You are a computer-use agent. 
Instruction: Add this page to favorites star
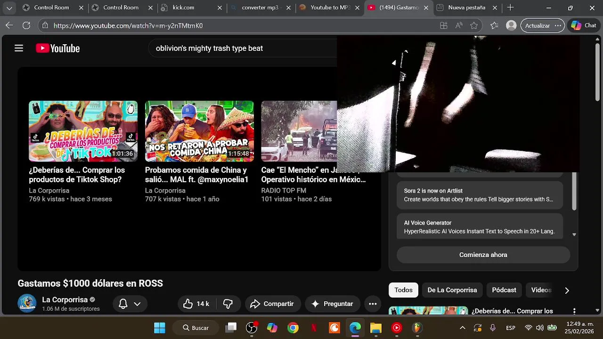[474, 25]
